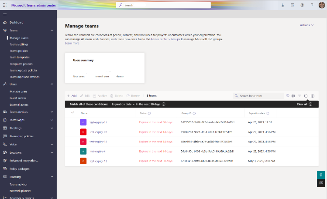Click the Policy packages icon
Screen dimensions: 327x199
point(5,169)
